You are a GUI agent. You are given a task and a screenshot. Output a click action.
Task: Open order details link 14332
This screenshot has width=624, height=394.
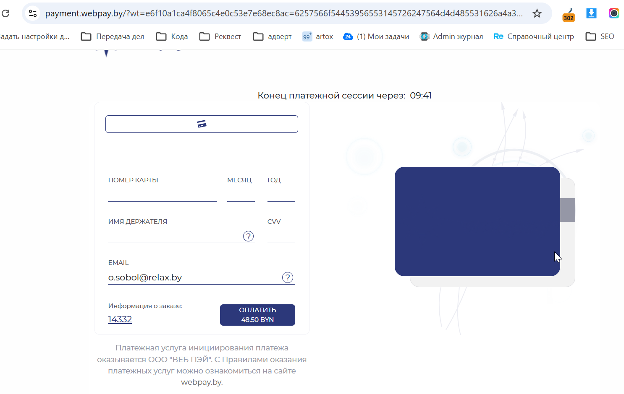click(x=120, y=319)
